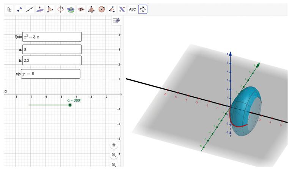Select the Circle with axis tool
292x179 pixels.
coord(61,9)
